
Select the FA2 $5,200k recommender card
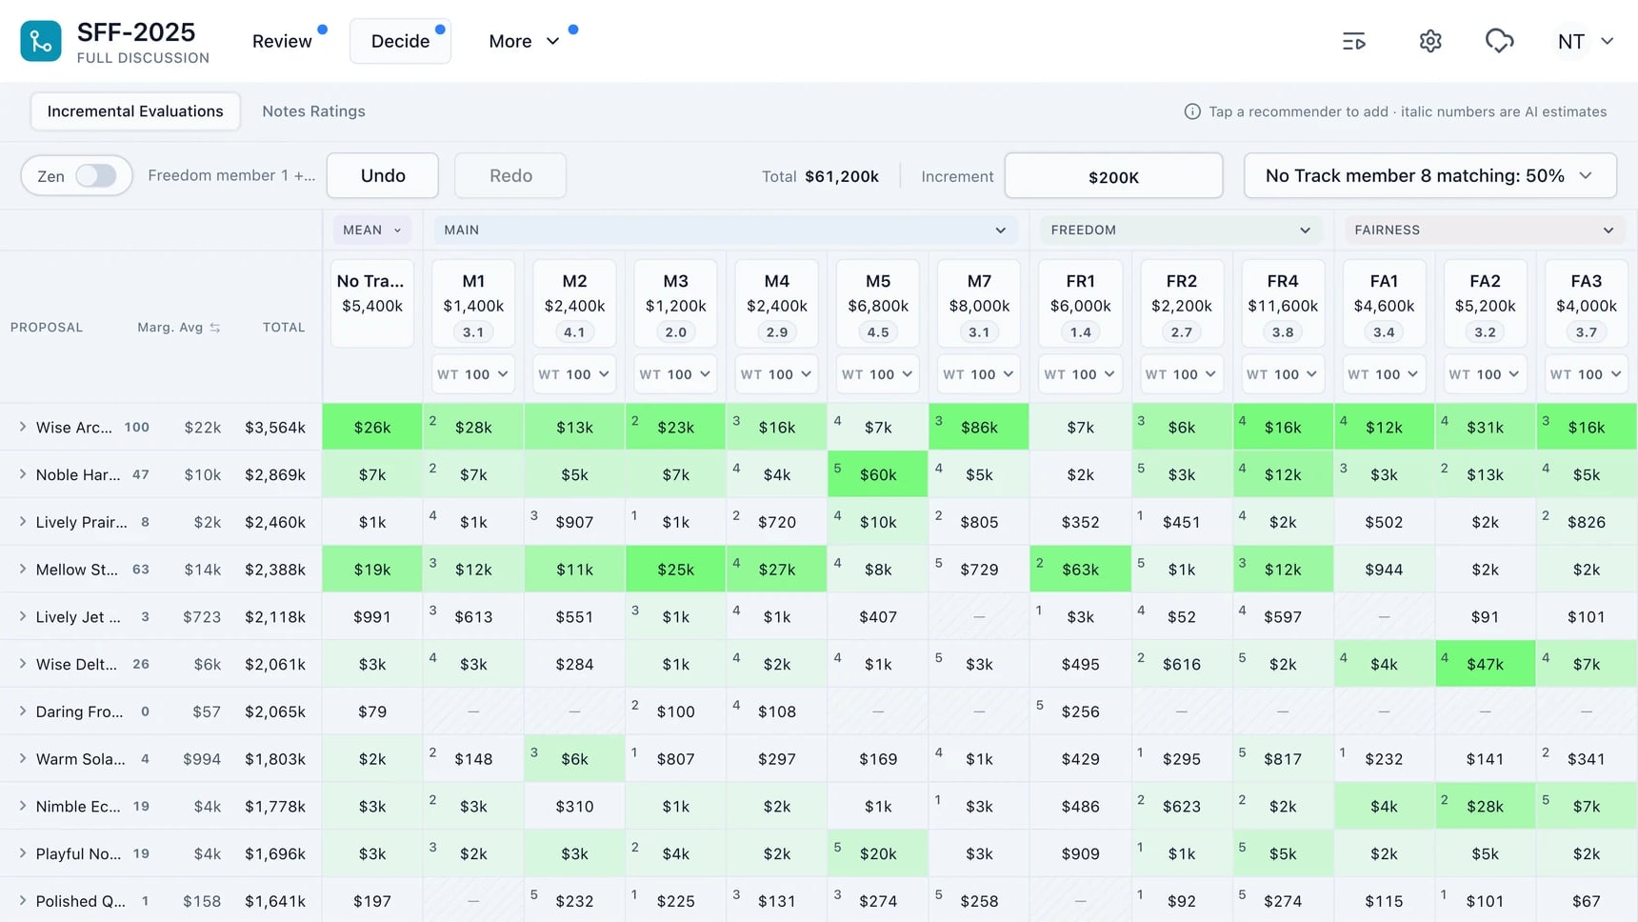[x=1485, y=303]
